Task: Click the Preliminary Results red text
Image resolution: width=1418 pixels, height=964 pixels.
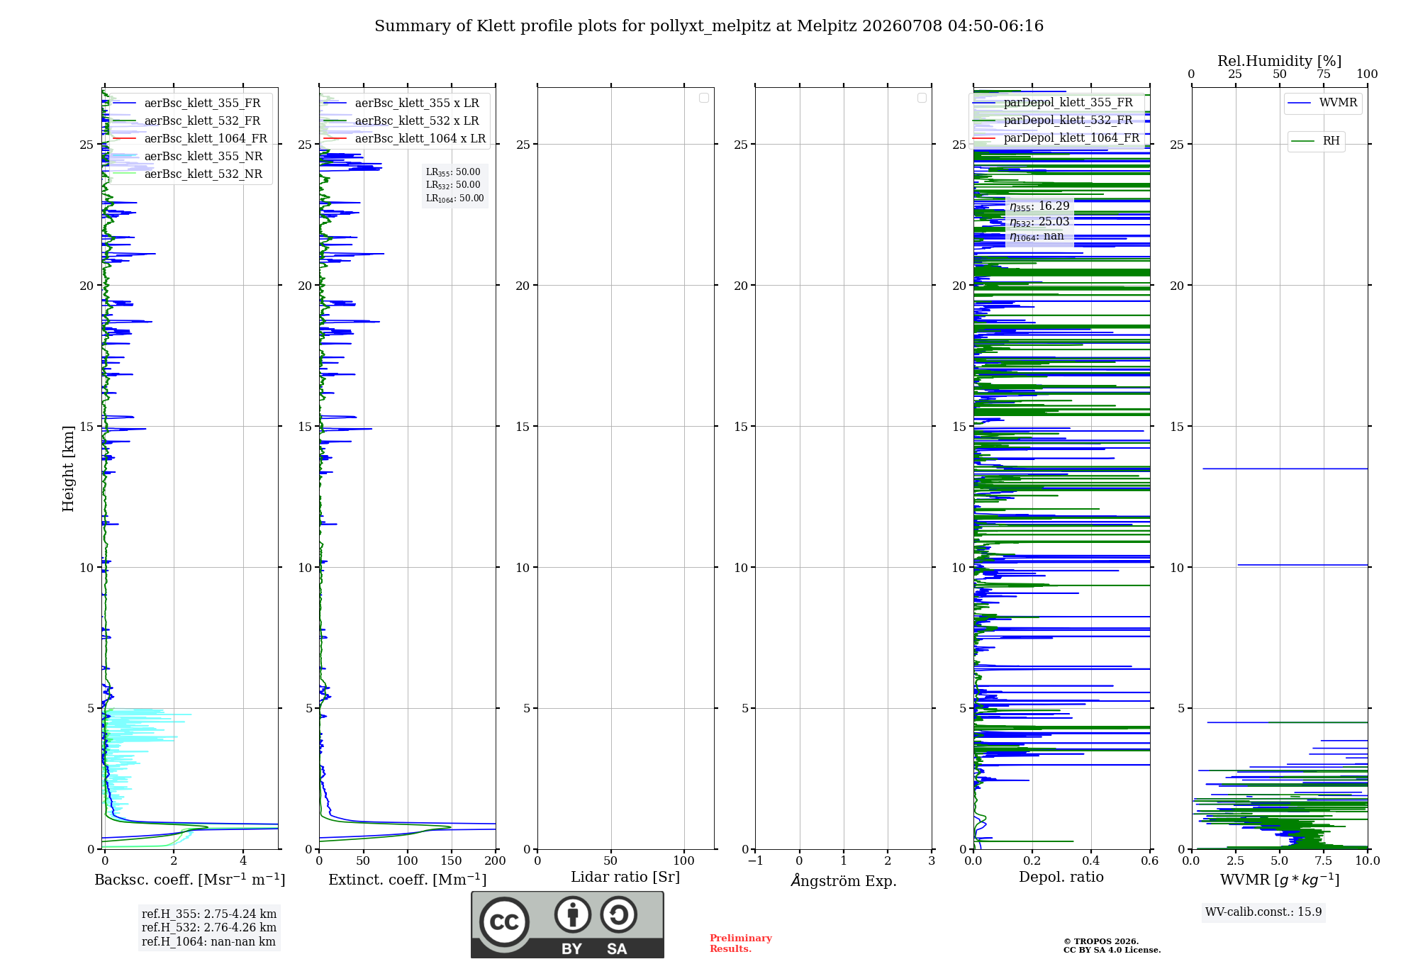Action: point(741,943)
